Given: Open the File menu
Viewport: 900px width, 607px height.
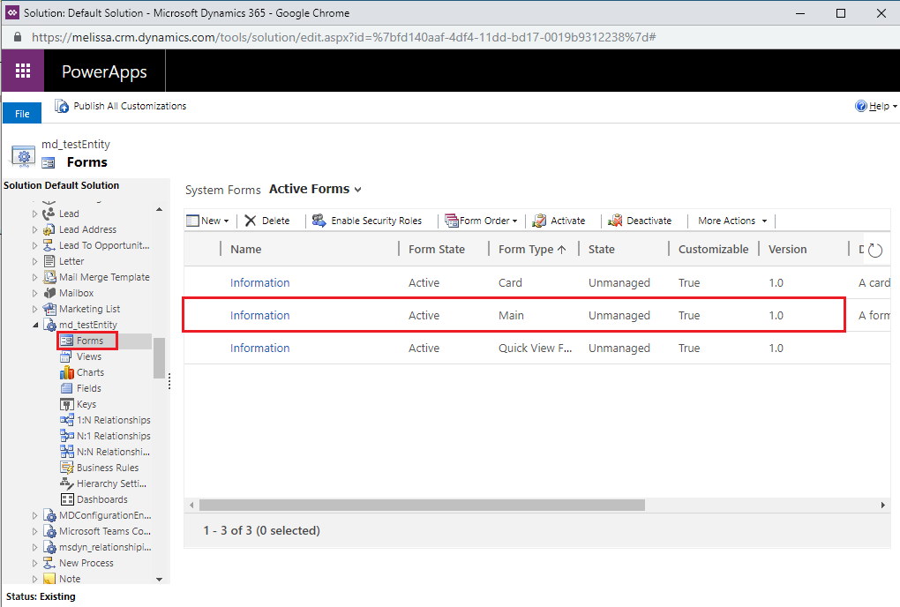Looking at the screenshot, I should tap(22, 114).
